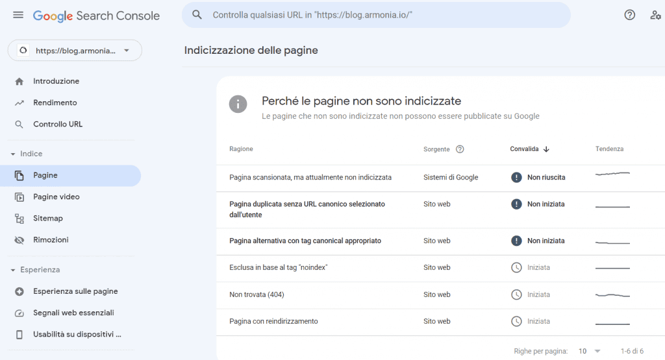
Task: Collapse the Indice section
Action: [13, 154]
